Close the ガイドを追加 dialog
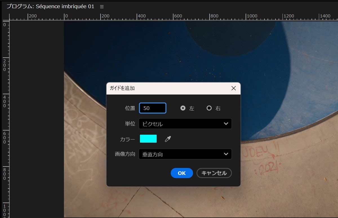 coord(234,88)
